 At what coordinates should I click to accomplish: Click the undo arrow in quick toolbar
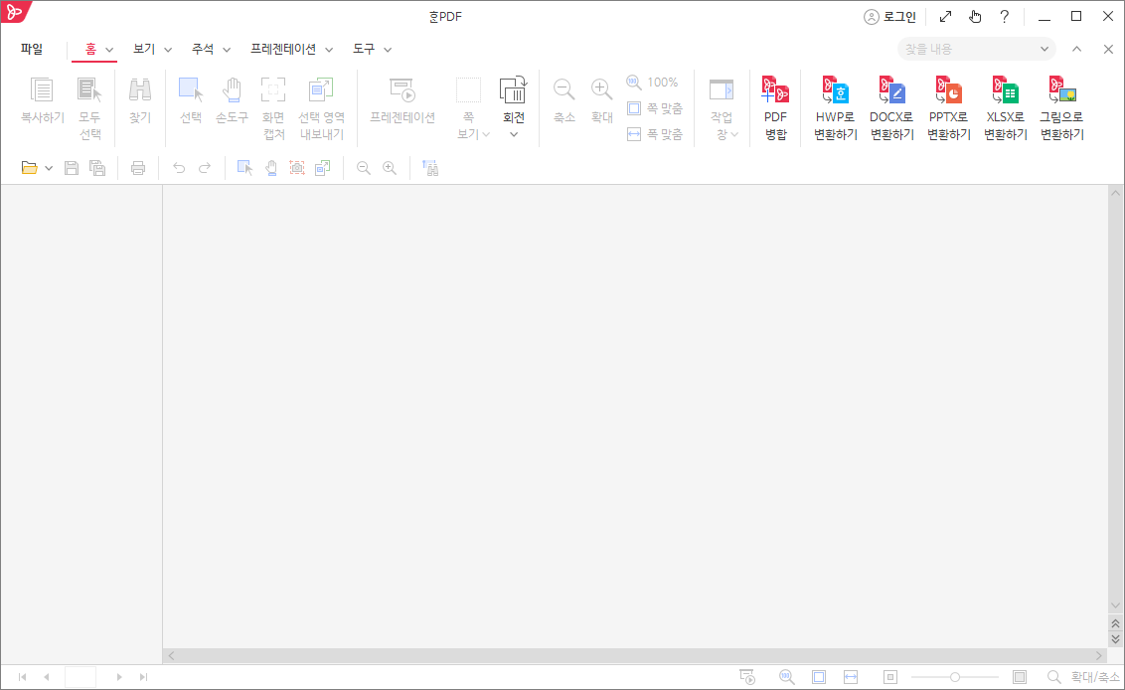pos(179,168)
